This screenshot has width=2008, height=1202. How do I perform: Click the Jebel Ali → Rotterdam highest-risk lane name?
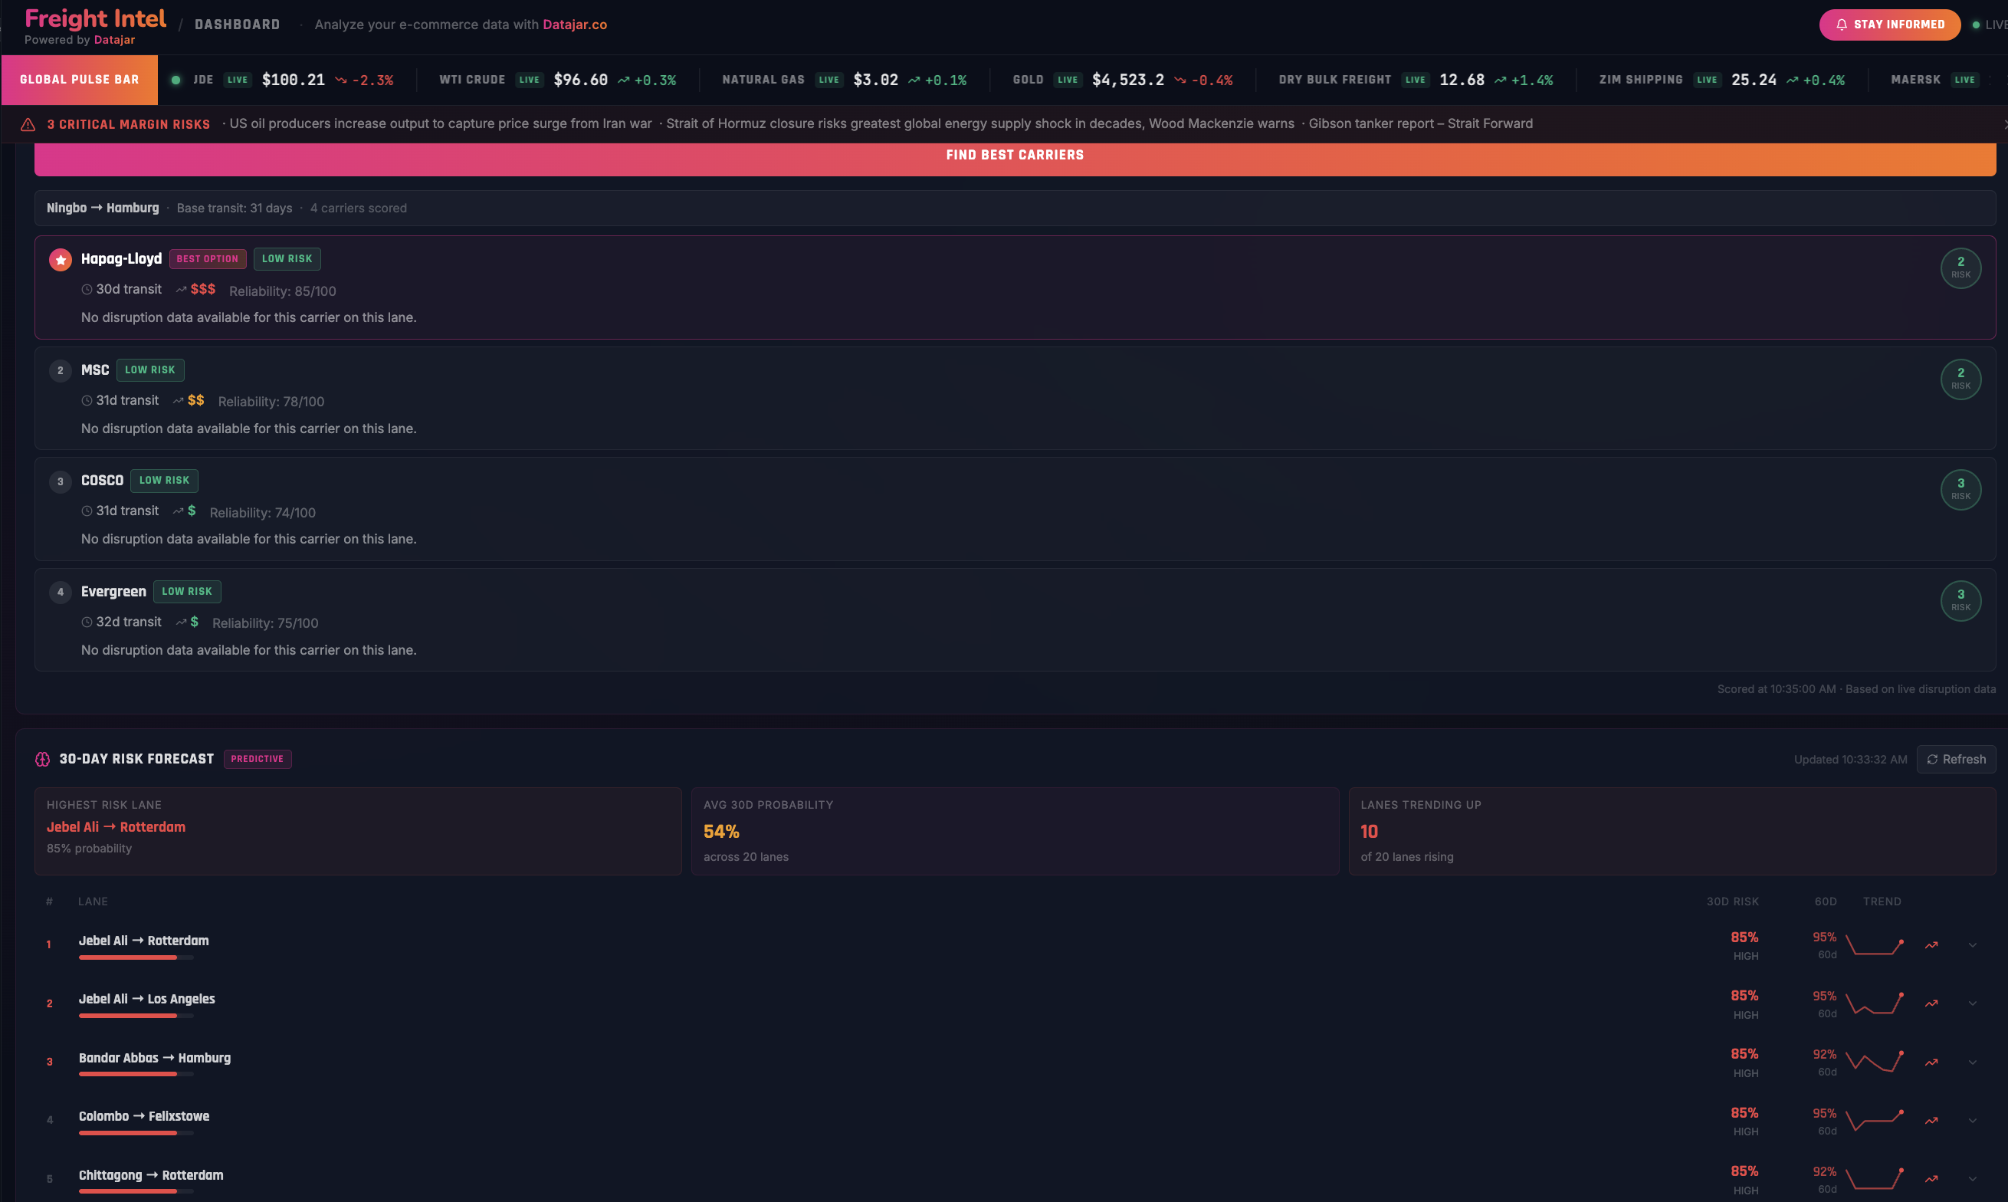coord(116,827)
